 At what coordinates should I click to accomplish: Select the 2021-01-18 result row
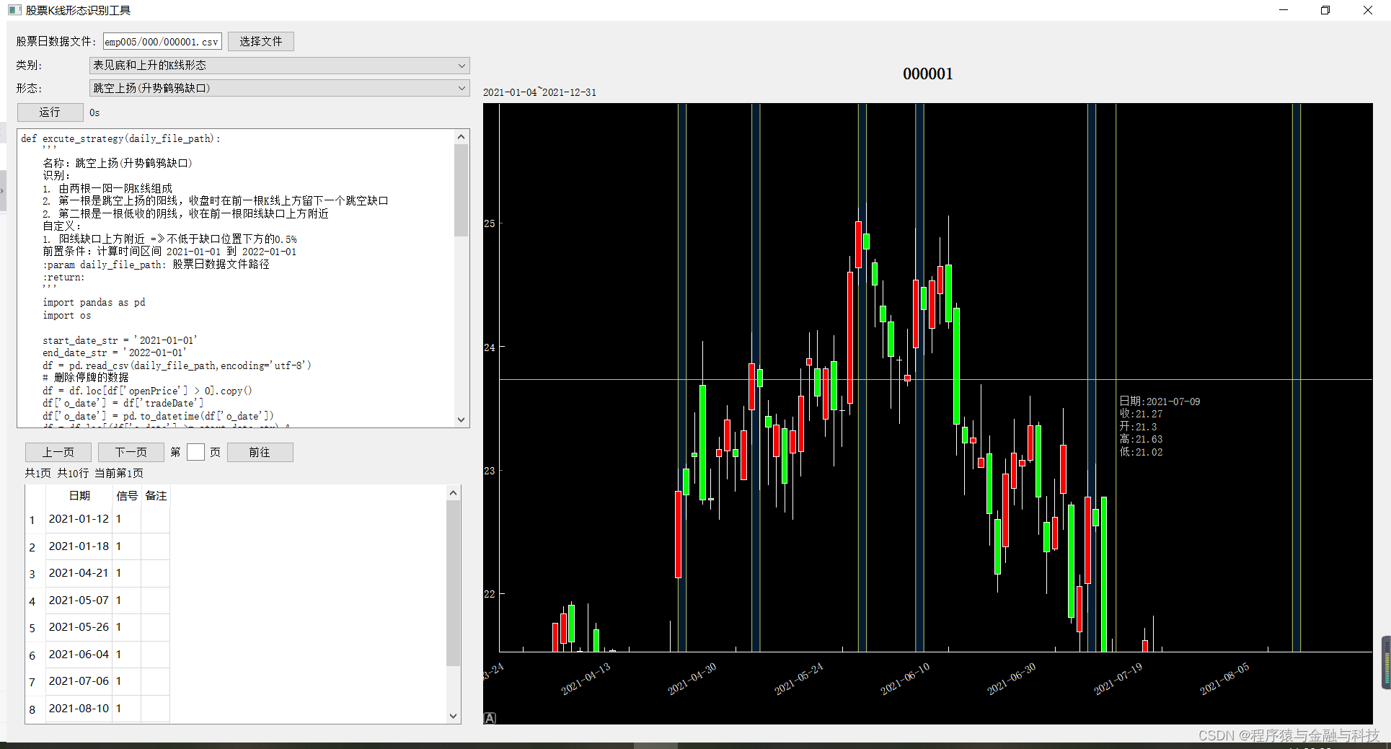coord(97,546)
